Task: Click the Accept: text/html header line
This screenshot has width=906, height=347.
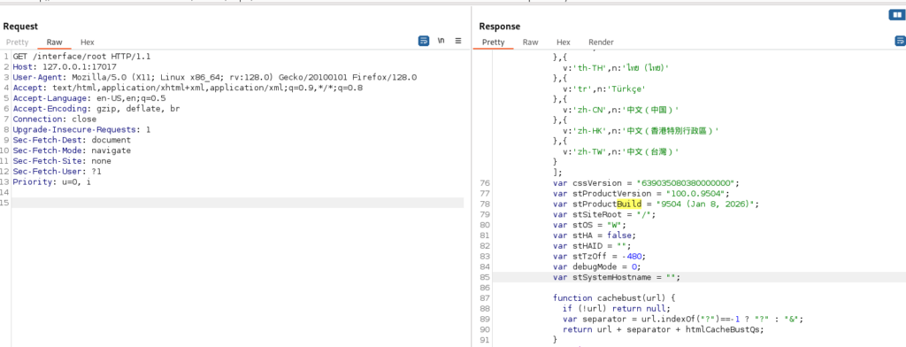Action: (x=188, y=88)
